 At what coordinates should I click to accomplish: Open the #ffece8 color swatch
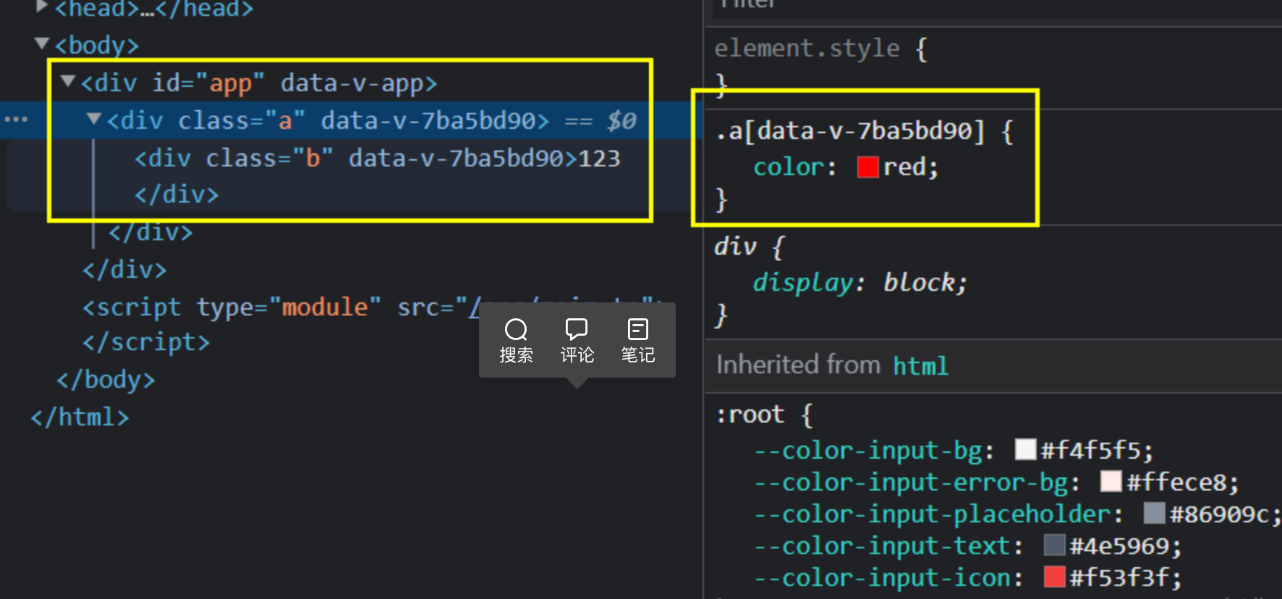pos(1111,481)
